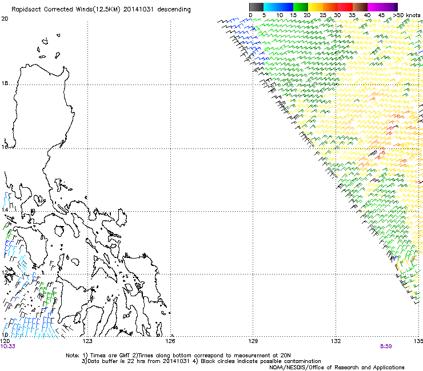Click latitude label '14' on the left axis
423x371 pixels.
click(x=5, y=209)
